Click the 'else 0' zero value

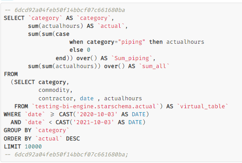tap(89, 50)
